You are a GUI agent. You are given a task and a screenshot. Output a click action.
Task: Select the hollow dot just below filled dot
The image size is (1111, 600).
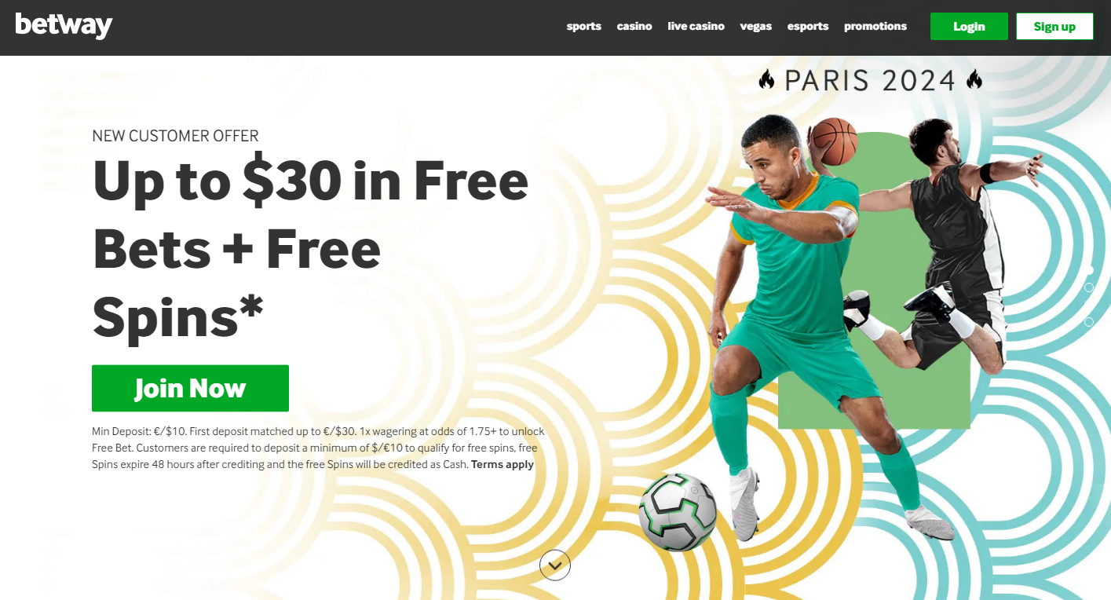(x=1089, y=287)
